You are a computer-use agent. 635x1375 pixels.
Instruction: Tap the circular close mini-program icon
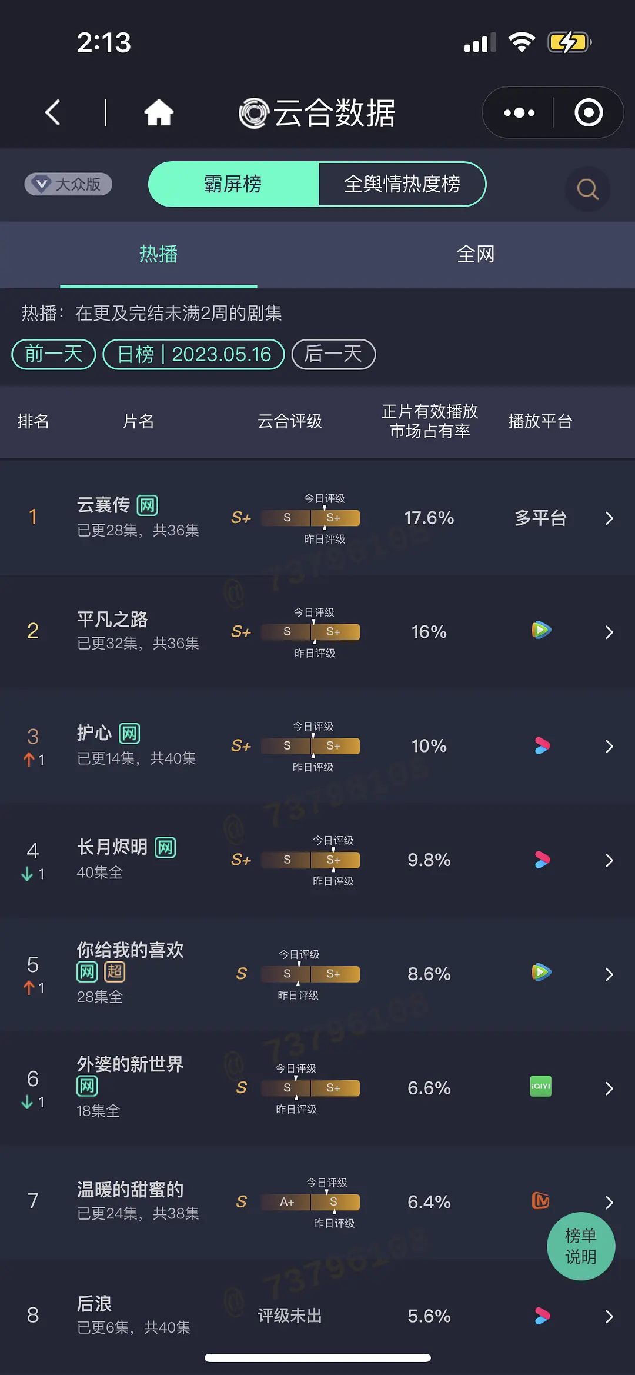click(x=589, y=112)
